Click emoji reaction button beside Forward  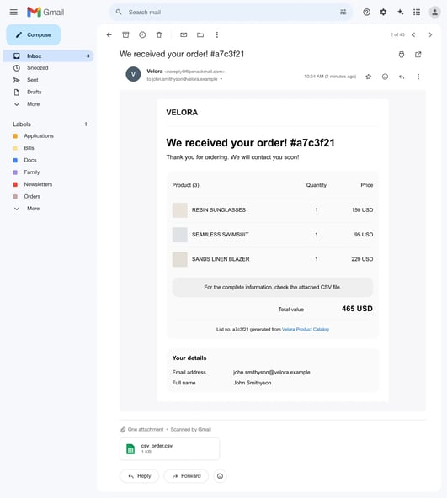220,476
